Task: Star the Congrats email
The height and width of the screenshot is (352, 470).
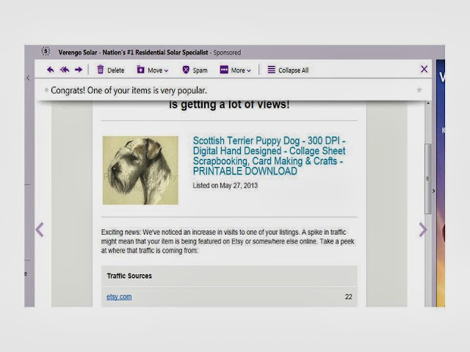Action: [419, 89]
